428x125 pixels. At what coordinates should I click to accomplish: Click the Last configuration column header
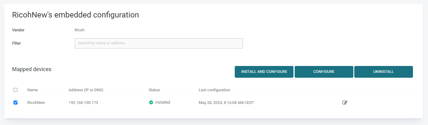pyautogui.click(x=214, y=90)
